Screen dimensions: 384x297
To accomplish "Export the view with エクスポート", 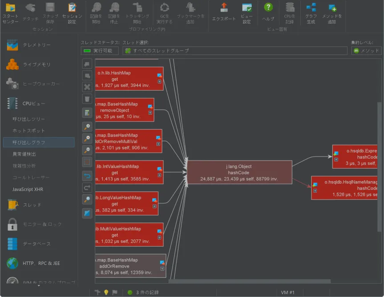I will pos(223,12).
